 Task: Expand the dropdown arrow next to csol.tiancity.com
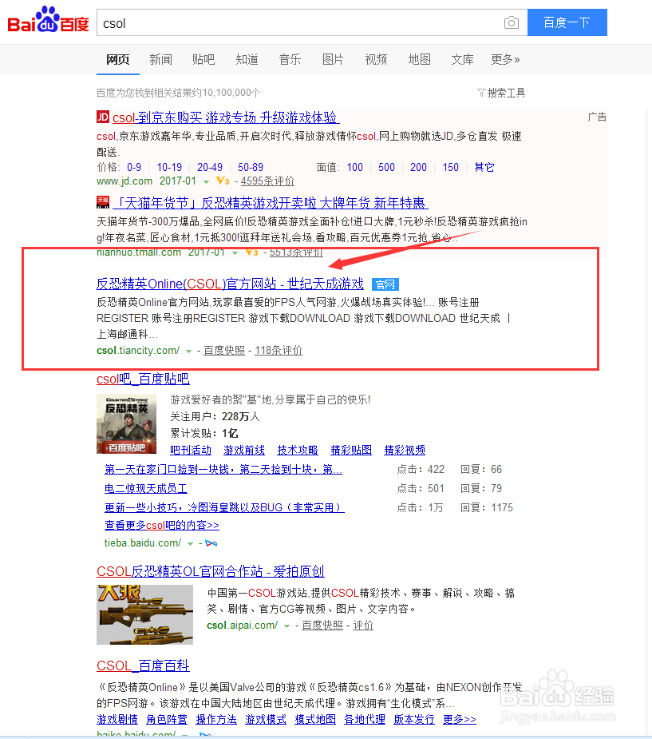tap(188, 350)
